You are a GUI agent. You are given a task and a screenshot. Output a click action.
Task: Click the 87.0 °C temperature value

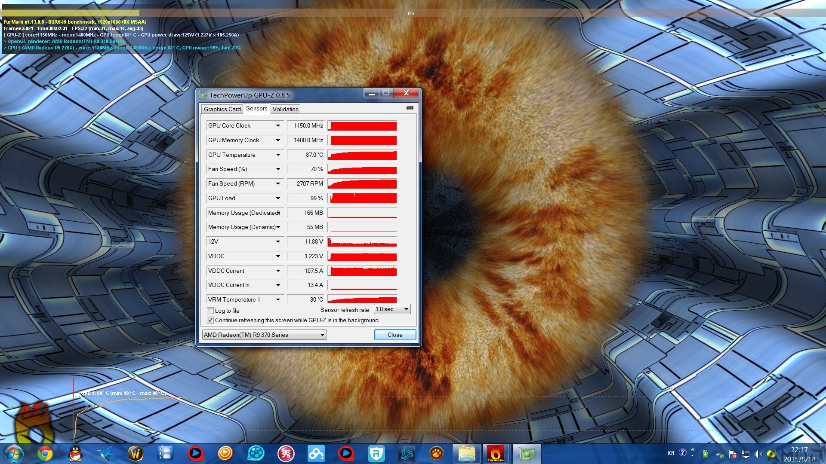tap(306, 155)
